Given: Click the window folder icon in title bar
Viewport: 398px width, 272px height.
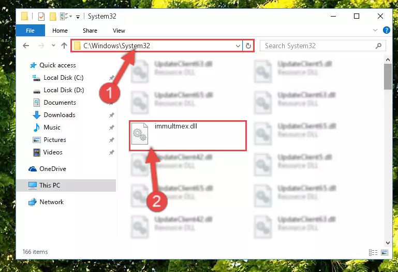Looking at the screenshot, I should tap(25, 16).
